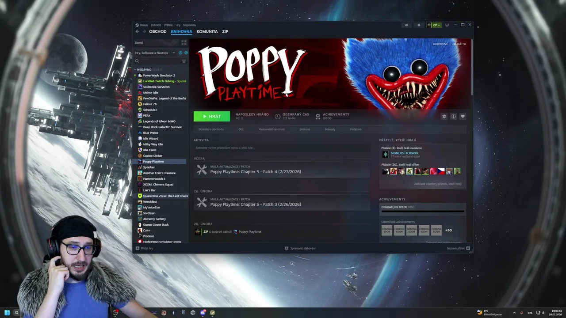Open the Nápověda menu

(x=189, y=25)
